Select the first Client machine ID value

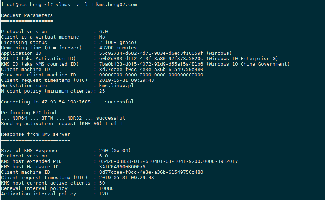(x=151, y=70)
